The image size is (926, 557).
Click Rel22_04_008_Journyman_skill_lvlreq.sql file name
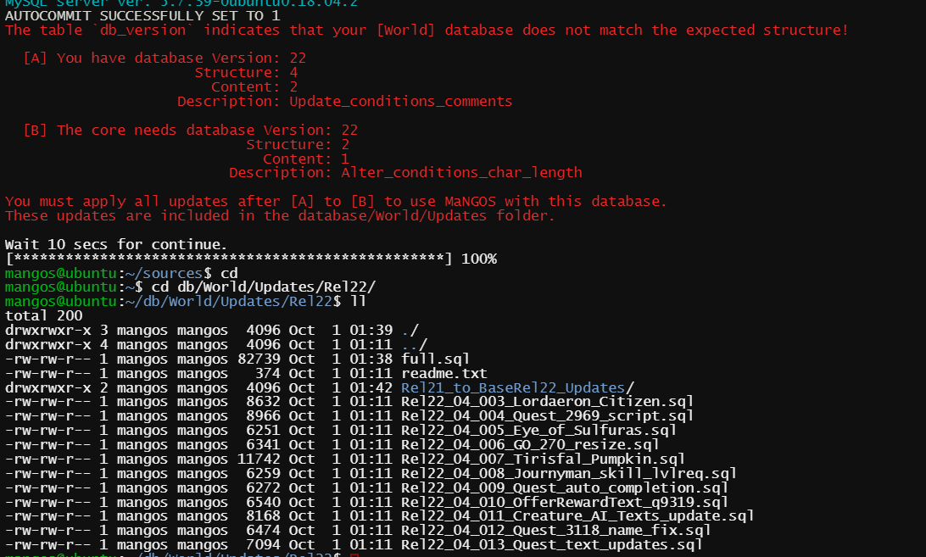569,474
